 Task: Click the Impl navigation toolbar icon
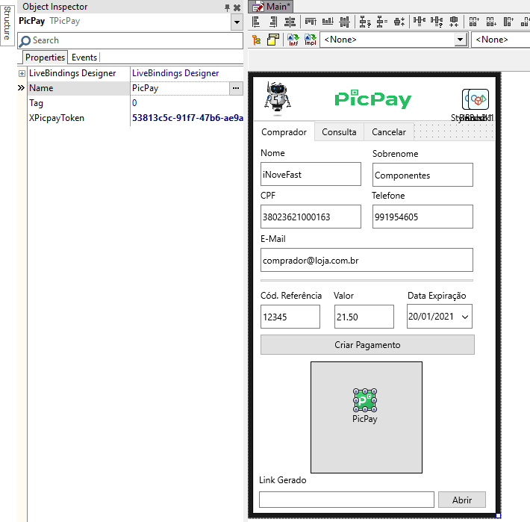pyautogui.click(x=311, y=40)
